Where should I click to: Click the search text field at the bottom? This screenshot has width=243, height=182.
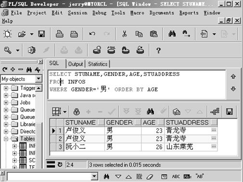[x=50, y=177]
